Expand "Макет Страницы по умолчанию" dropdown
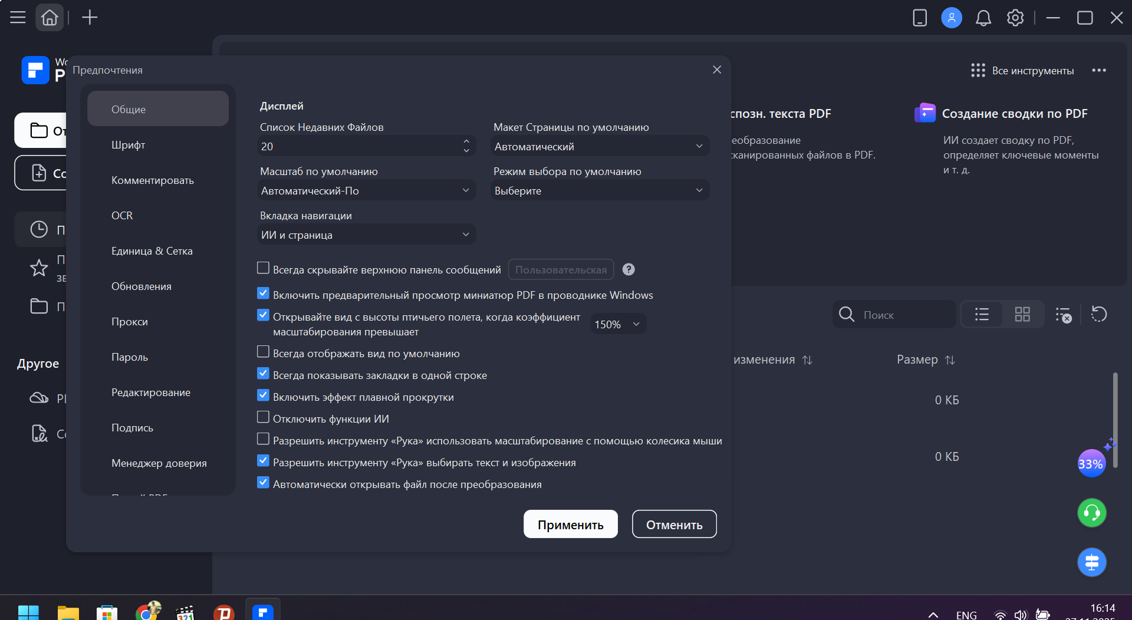Screen dimensions: 1132x620 (600, 147)
